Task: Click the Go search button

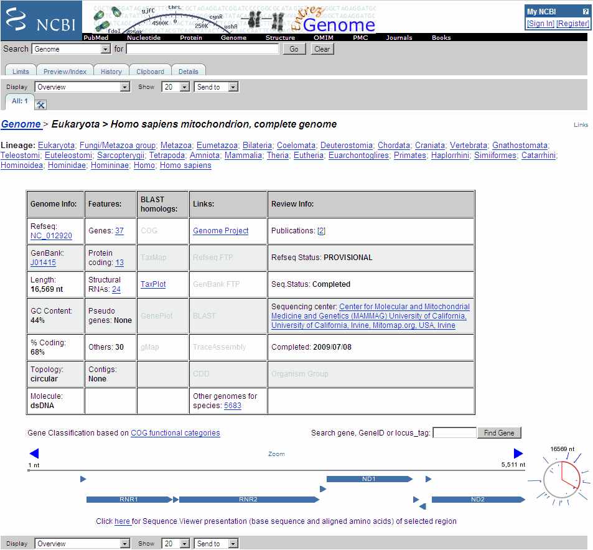Action: click(294, 49)
